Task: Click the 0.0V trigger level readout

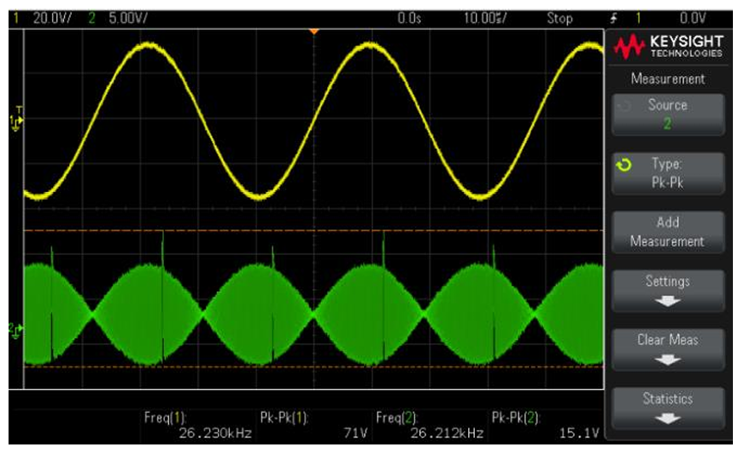Action: pyautogui.click(x=692, y=19)
